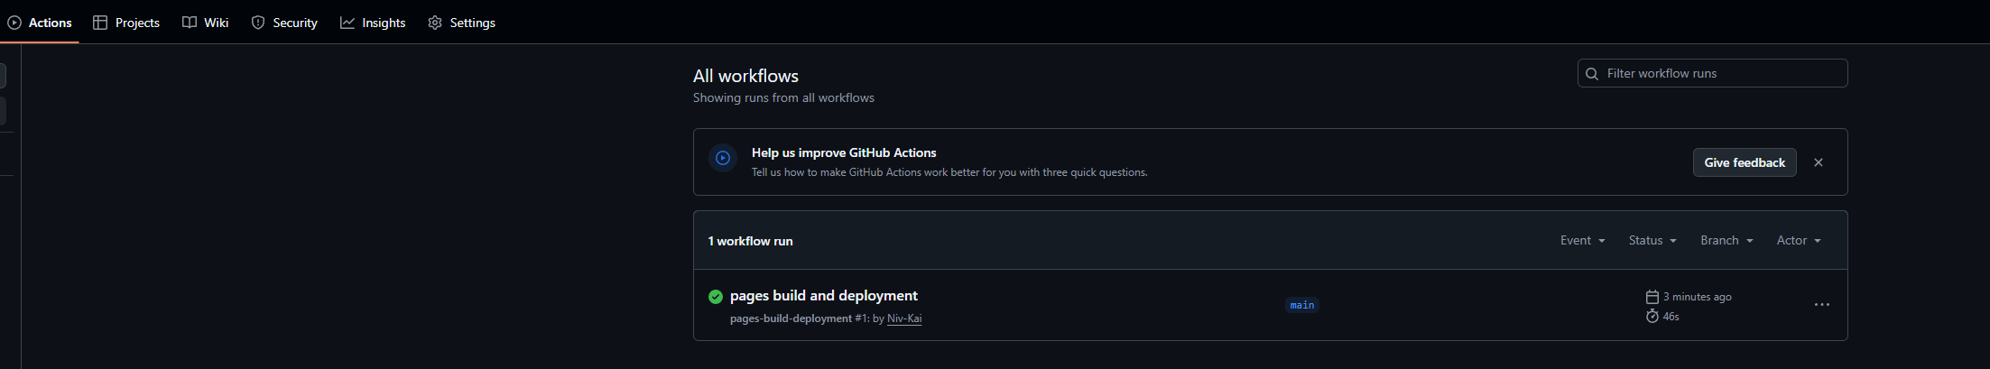Screen dimensions: 1990x369
Task: Expand the Actor filter dropdown
Action: tap(1799, 240)
